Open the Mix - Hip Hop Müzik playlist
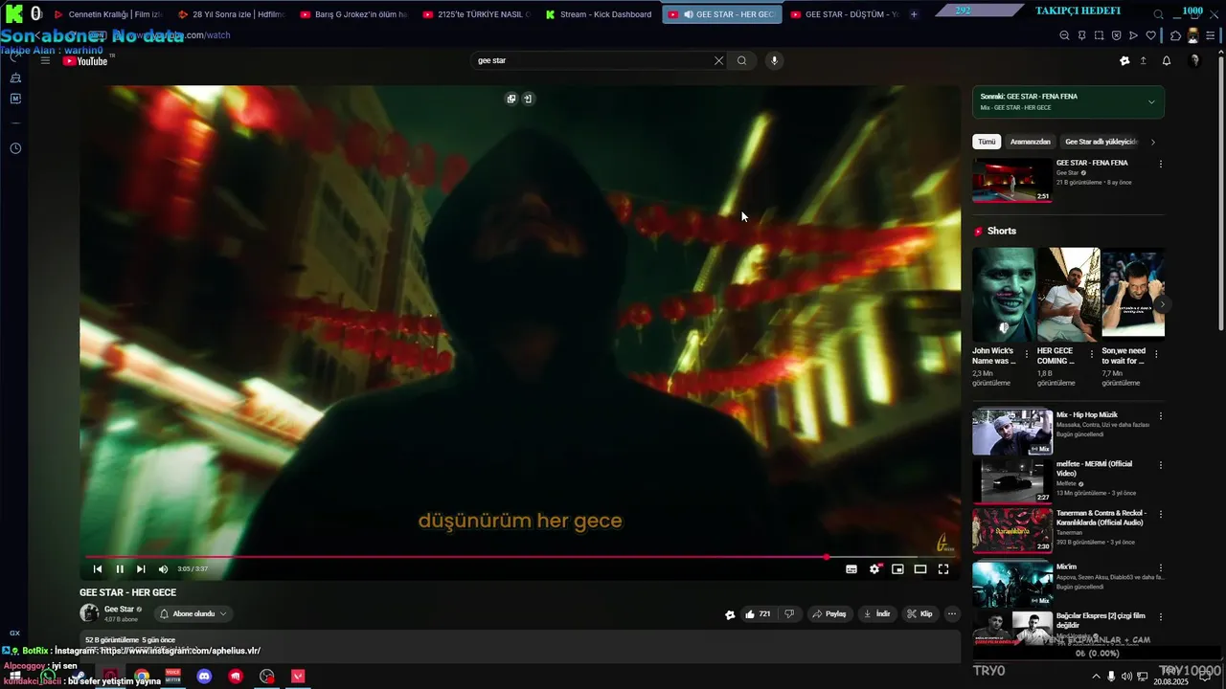The height and width of the screenshot is (689, 1226). pyautogui.click(x=1012, y=432)
